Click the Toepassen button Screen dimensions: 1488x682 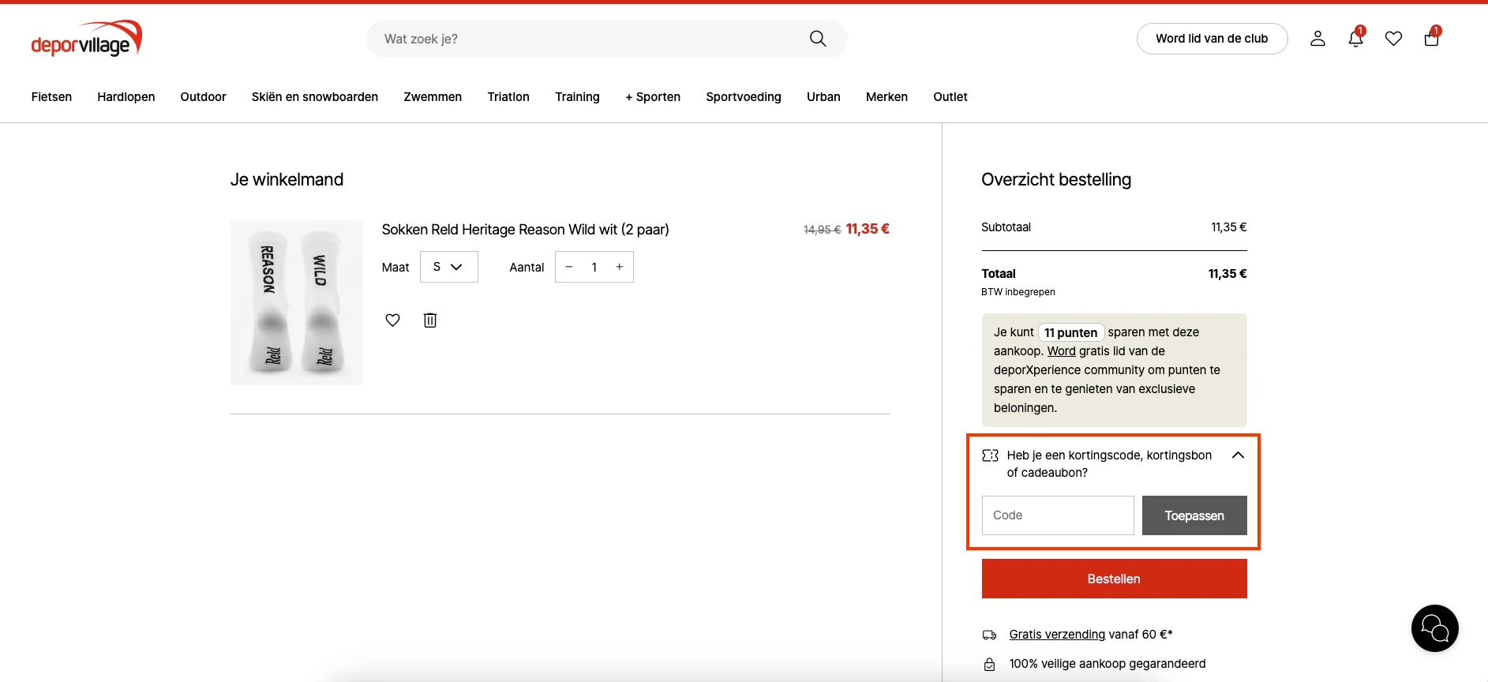click(1194, 515)
